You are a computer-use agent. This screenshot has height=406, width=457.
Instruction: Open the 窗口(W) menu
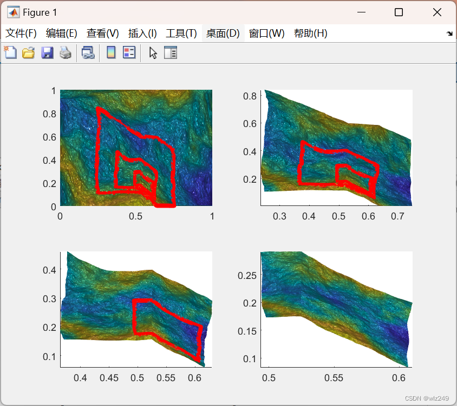[x=267, y=33]
